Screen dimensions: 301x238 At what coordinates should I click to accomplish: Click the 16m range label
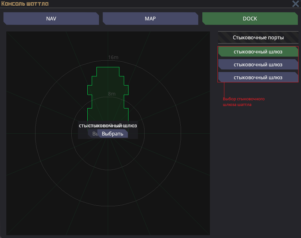tap(113, 58)
